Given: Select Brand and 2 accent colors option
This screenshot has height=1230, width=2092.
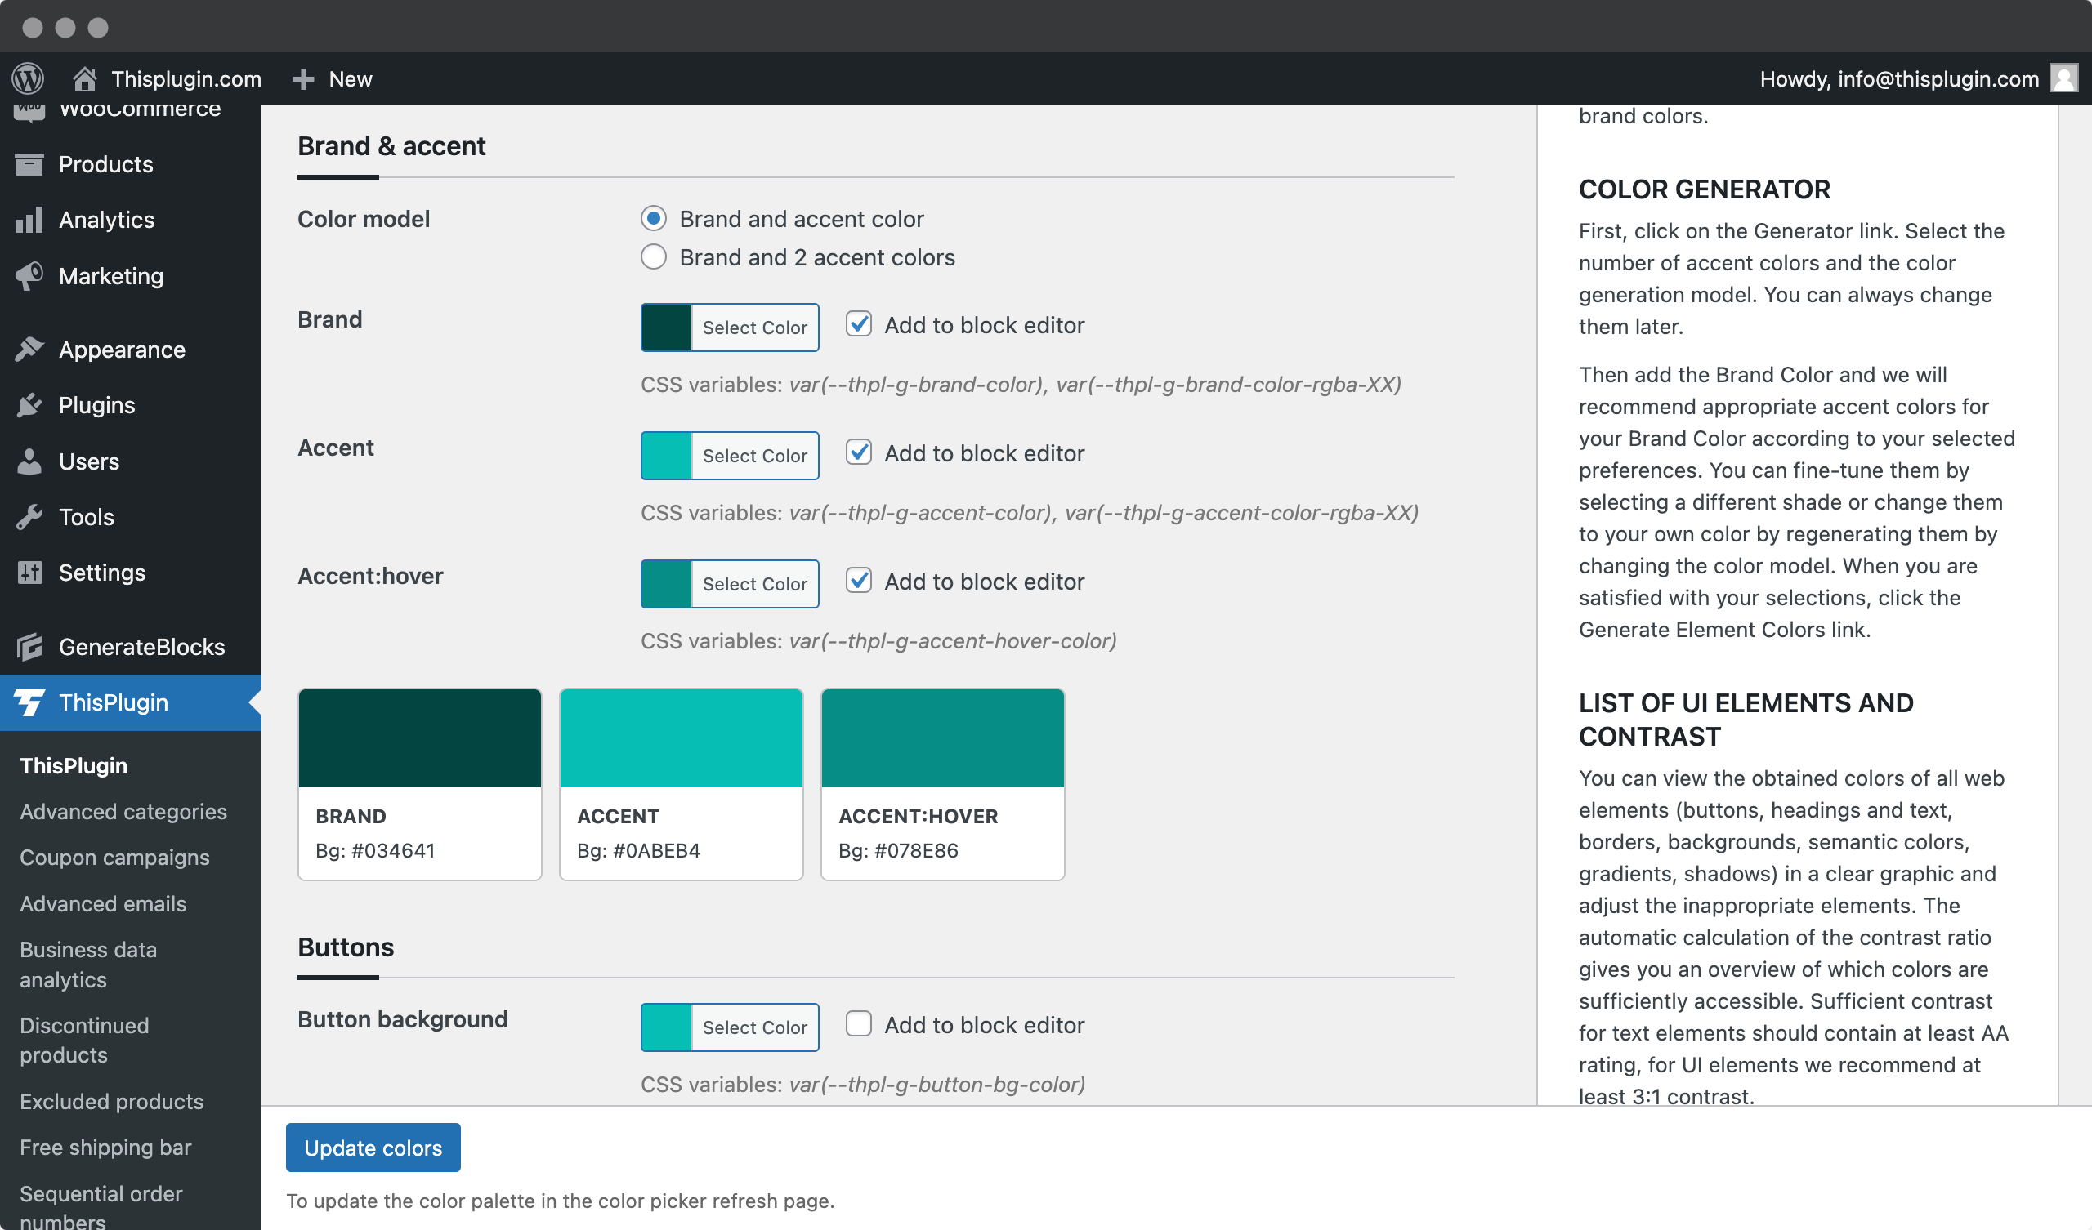Looking at the screenshot, I should coord(655,258).
